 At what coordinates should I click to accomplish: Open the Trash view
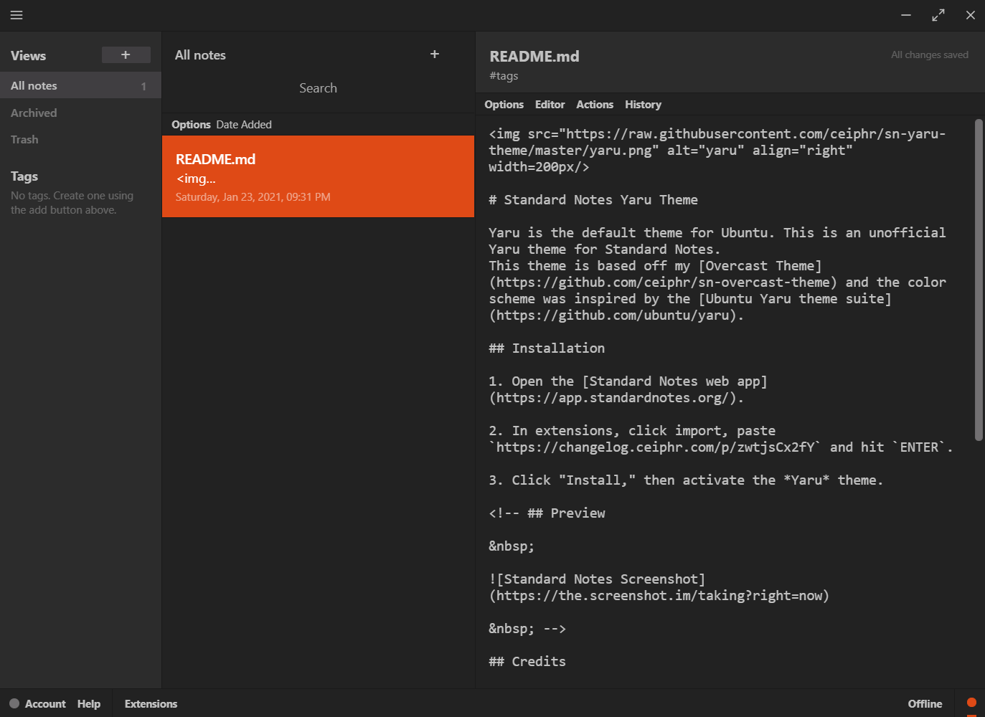[x=24, y=140]
